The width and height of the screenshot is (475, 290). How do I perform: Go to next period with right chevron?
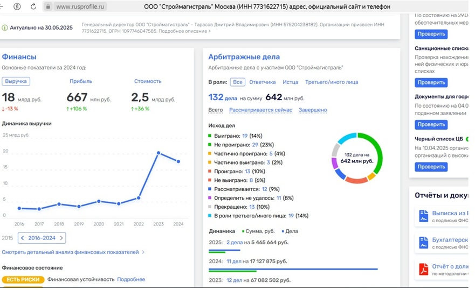click(x=61, y=238)
